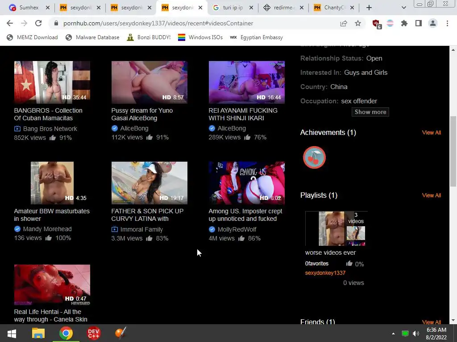Click the page scrollbar up arrow
The image size is (457, 342).
point(453,50)
